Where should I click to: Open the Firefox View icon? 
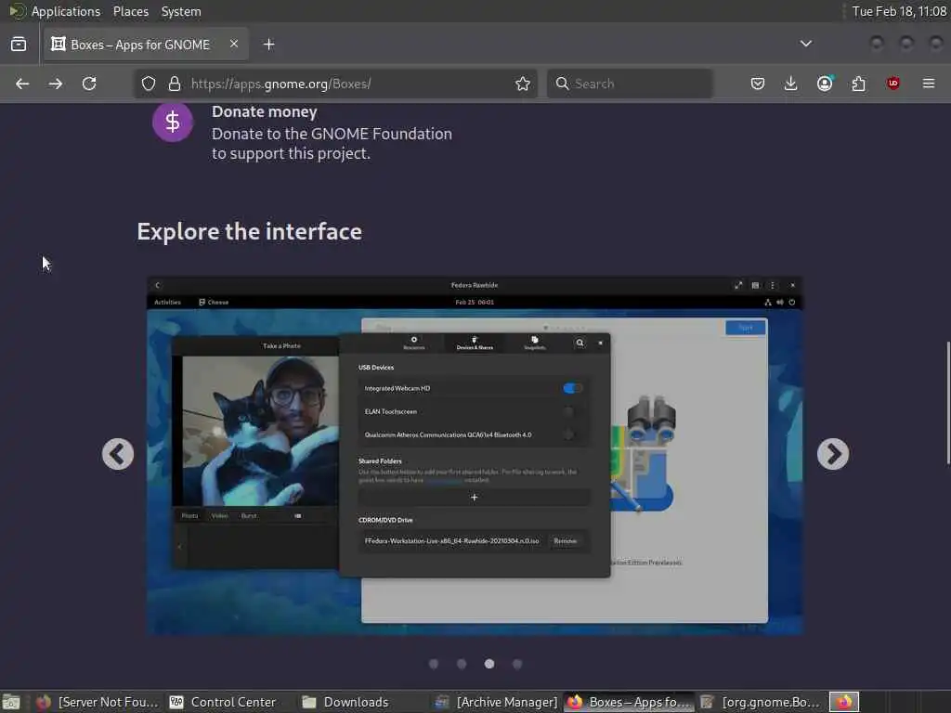19,45
